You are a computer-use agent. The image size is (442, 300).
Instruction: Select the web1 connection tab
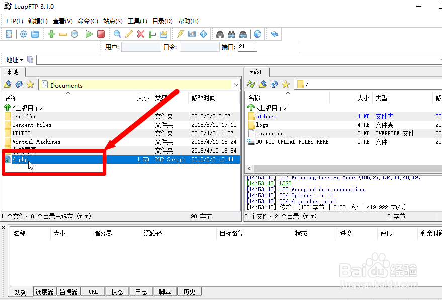[256, 72]
